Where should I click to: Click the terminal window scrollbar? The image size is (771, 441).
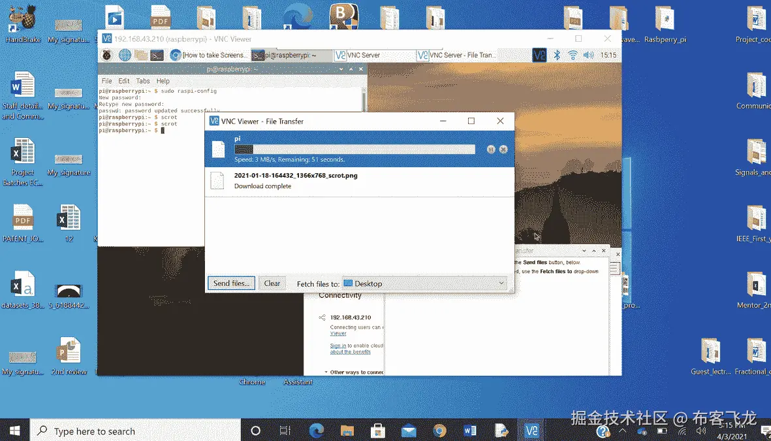tap(364, 100)
